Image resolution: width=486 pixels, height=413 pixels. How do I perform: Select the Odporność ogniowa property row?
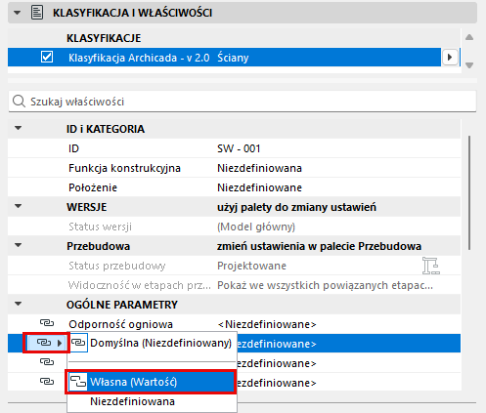click(234, 324)
